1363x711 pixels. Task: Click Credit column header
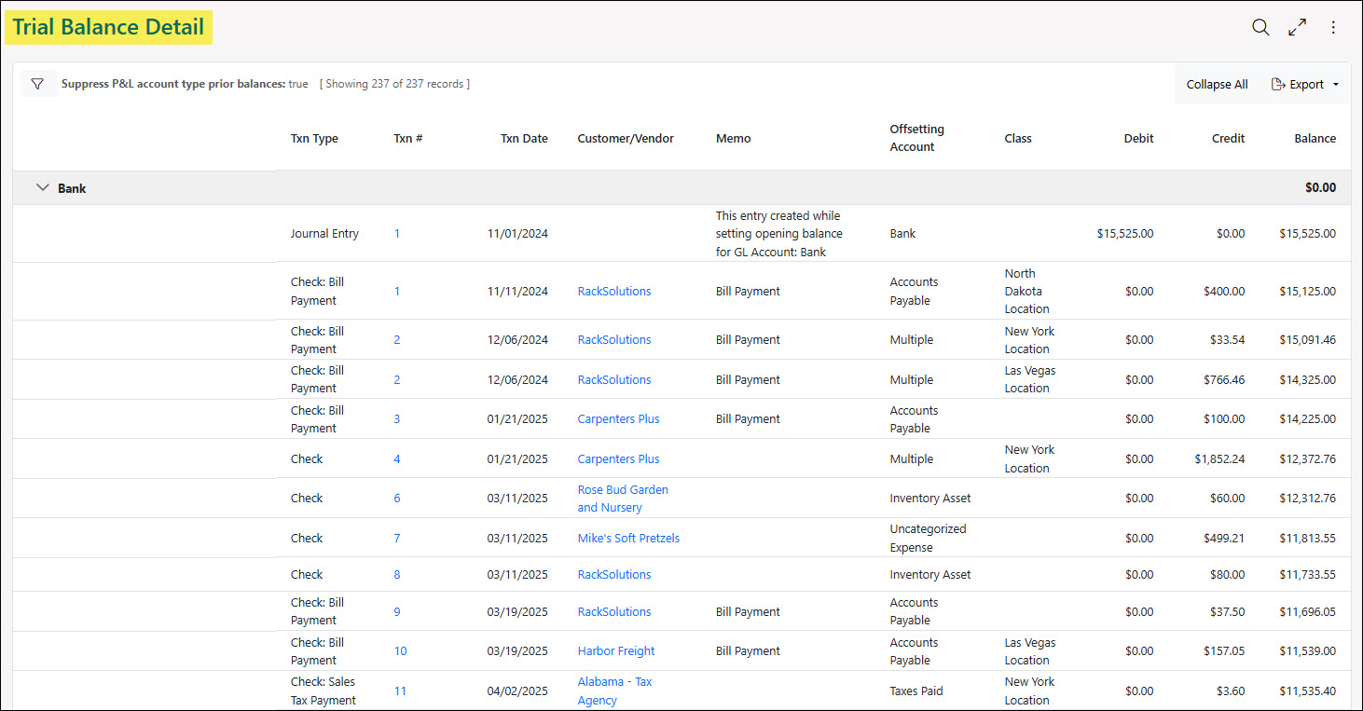1228,138
